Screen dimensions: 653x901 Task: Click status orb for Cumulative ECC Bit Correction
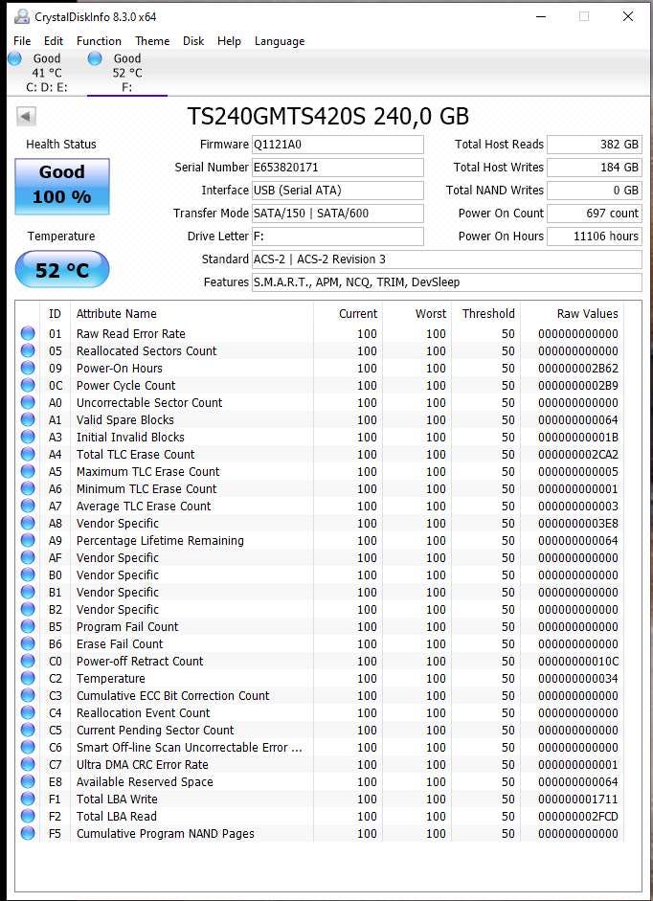coord(28,695)
